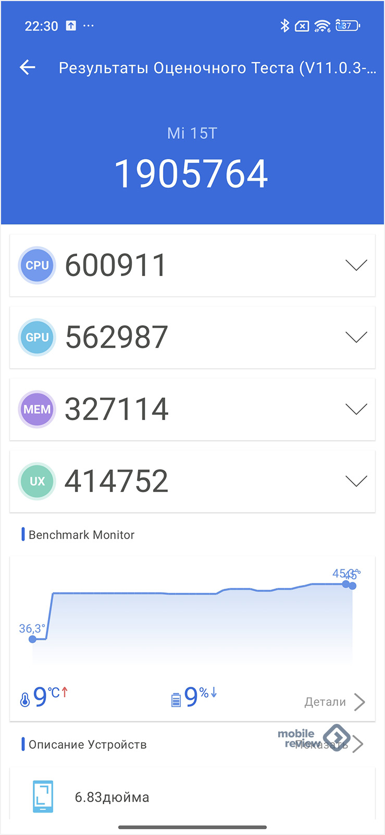
Task: Expand the GPU score 562987 details
Action: (x=356, y=337)
